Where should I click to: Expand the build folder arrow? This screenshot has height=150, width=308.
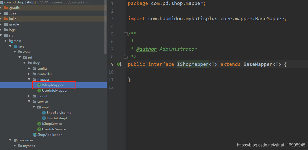point(1,19)
